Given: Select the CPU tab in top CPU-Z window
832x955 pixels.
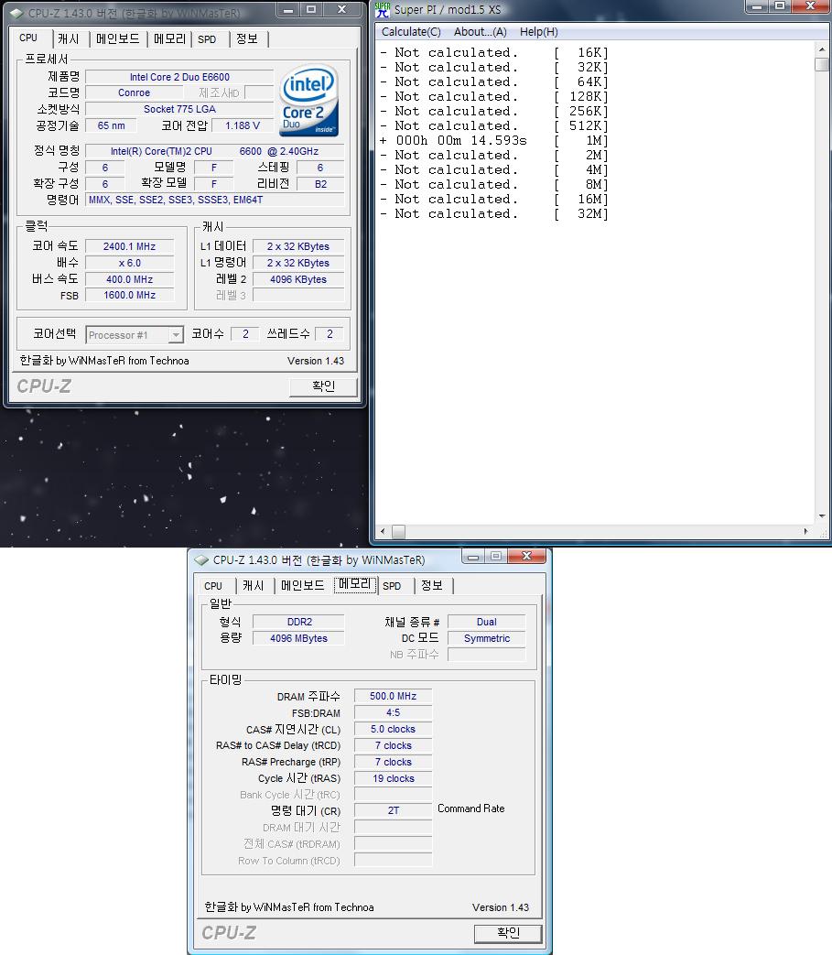Looking at the screenshot, I should click(28, 38).
